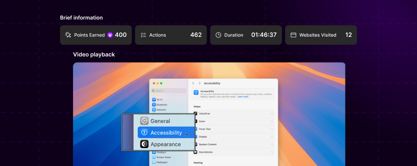Open the VoiceOver row chevron
The image size is (417, 166).
tap(272, 114)
